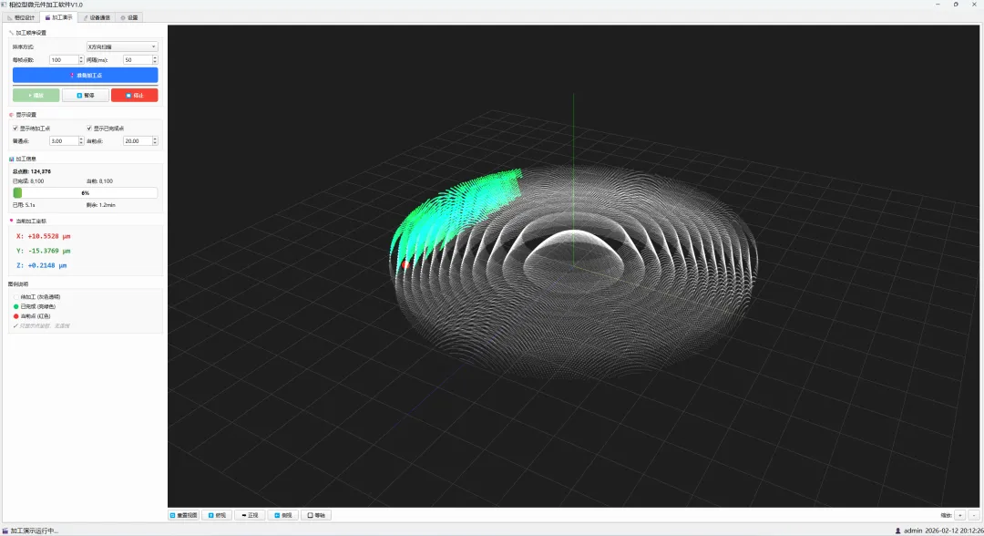
Task: Click the interval (ms) field showing 50
Action: 138,59
